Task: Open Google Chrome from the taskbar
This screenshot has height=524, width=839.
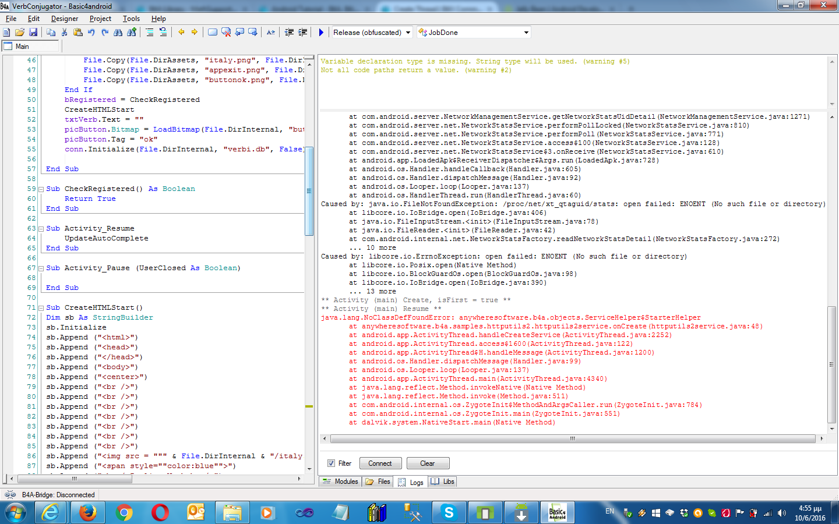Action: [x=124, y=513]
